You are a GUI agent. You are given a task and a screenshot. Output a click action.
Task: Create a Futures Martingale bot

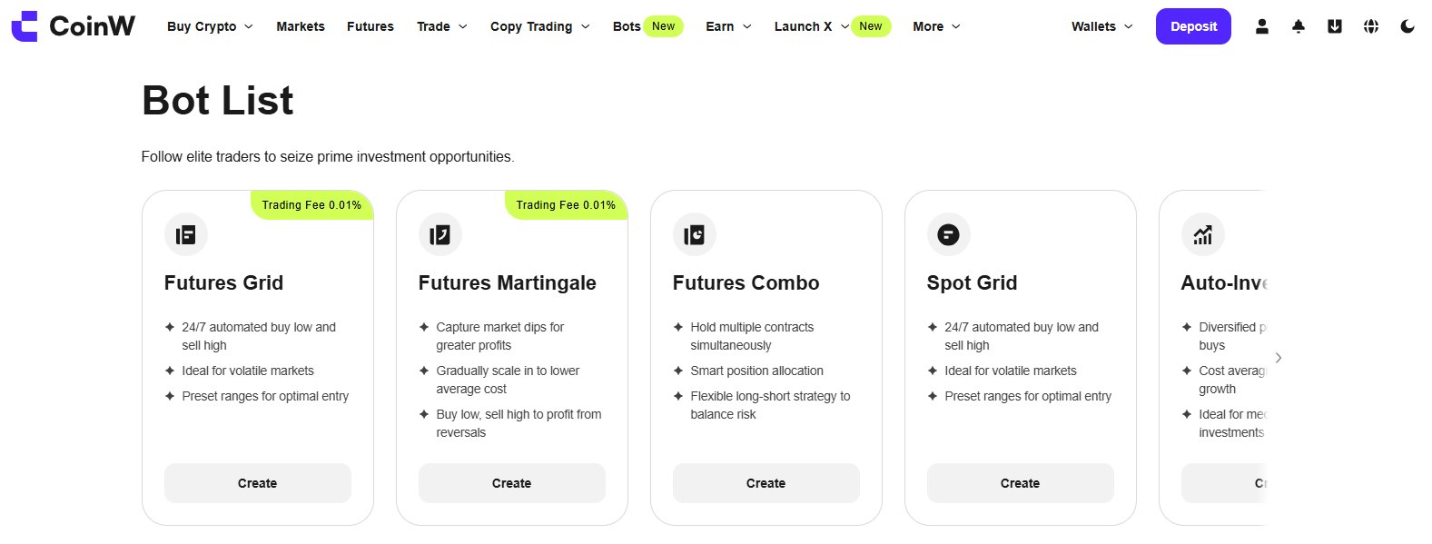(512, 483)
